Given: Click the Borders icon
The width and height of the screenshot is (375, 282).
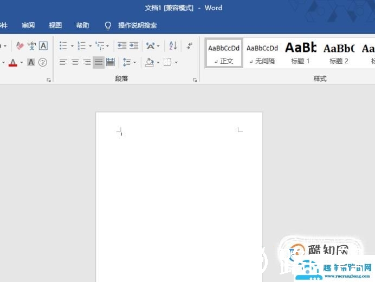Looking at the screenshot, I should pyautogui.click(x=167, y=63).
